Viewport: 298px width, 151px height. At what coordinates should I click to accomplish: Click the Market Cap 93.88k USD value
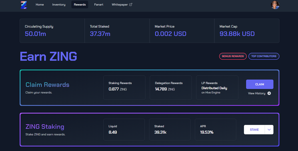click(237, 34)
